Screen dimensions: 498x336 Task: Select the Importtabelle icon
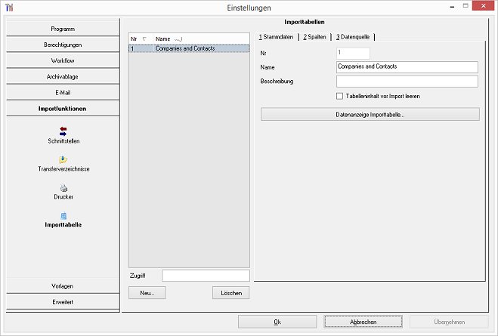(63, 216)
